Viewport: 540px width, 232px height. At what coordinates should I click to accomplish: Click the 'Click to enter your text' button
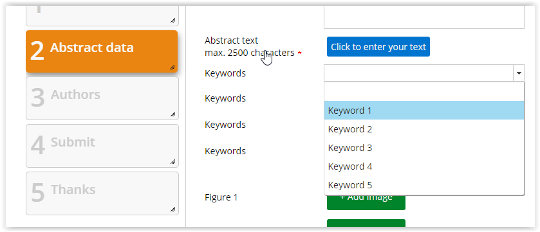(x=378, y=47)
